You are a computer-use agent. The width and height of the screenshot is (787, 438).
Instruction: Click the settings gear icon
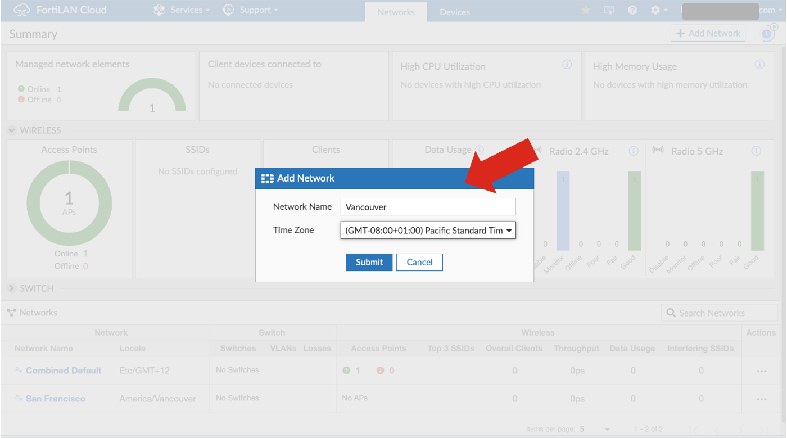(x=655, y=10)
